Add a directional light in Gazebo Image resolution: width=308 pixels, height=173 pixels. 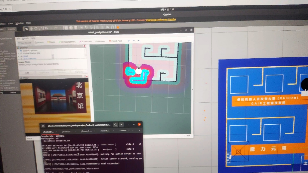coord(91,27)
